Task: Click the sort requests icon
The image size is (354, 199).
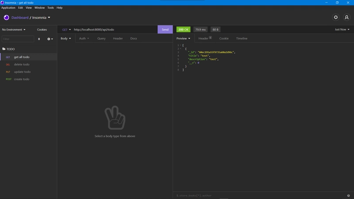Action: click(39, 39)
